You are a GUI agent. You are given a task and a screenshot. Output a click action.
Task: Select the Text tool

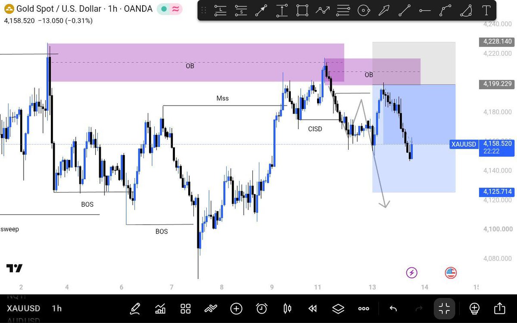tap(486, 10)
